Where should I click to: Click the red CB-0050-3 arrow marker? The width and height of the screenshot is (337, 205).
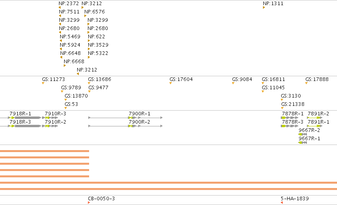tap(89, 203)
